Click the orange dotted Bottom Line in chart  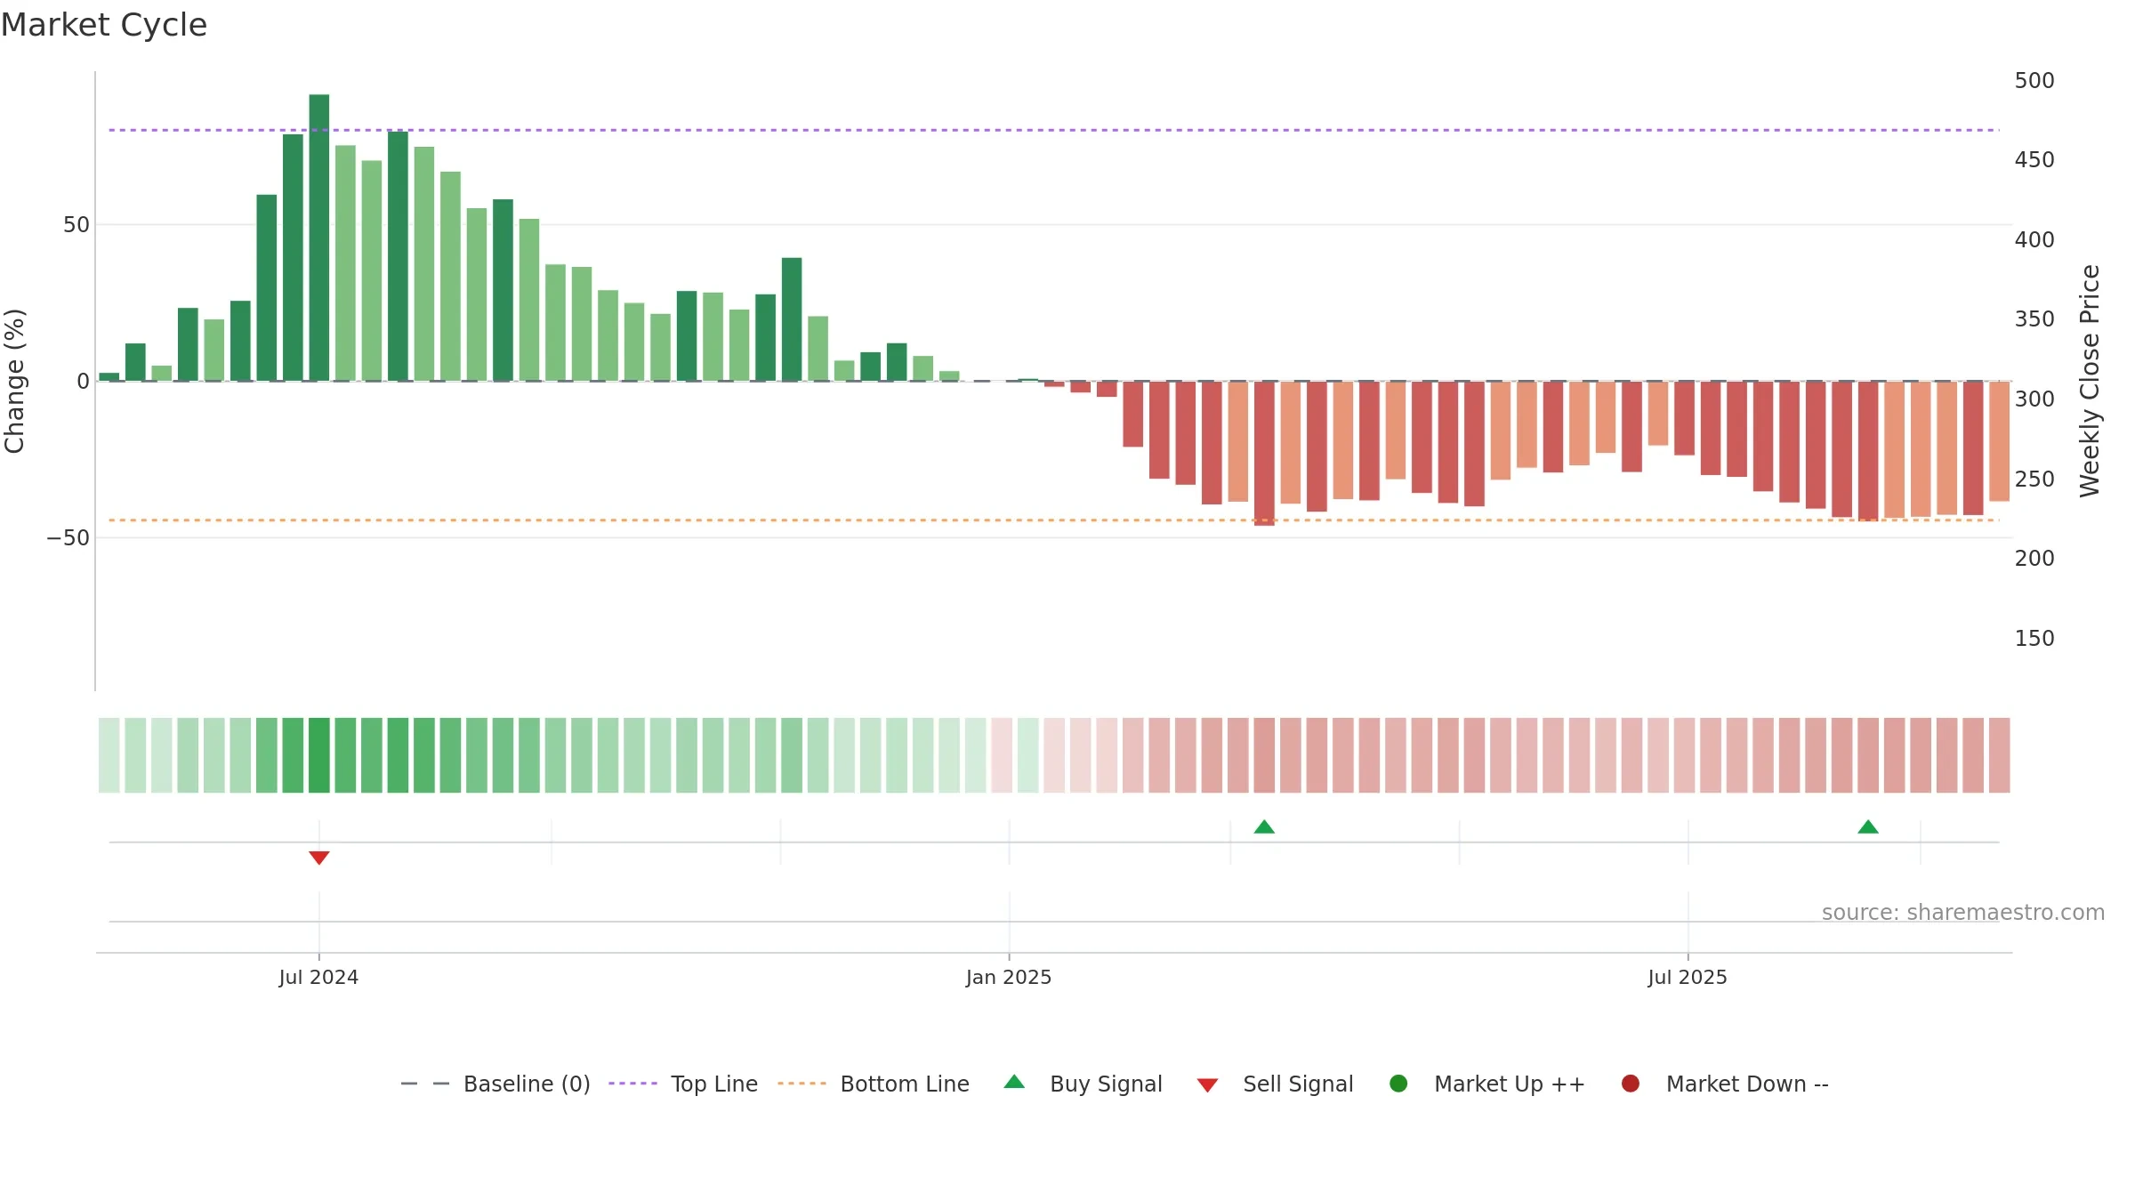(x=1054, y=520)
